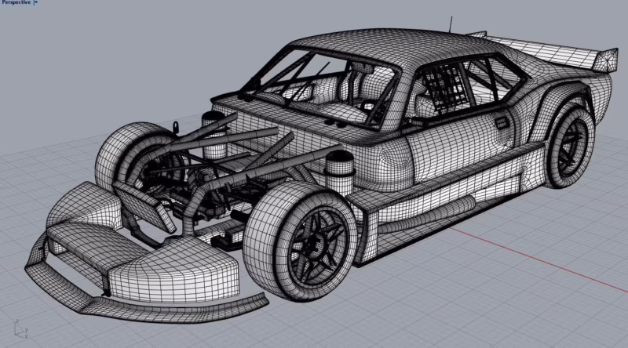Screen dimensions: 628x348
Task: Select the cylinder canister near the windshield
Action: coord(212,128)
